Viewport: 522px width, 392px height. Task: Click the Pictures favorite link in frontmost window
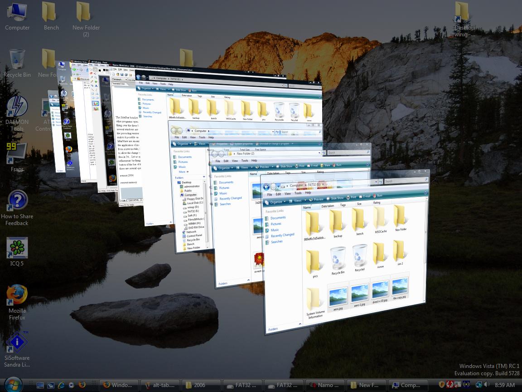pyautogui.click(x=276, y=224)
